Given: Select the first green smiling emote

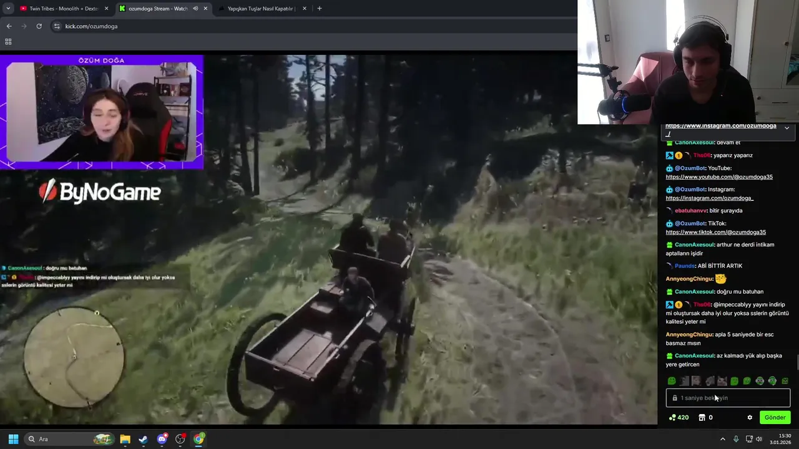Looking at the screenshot, I should tap(672, 381).
